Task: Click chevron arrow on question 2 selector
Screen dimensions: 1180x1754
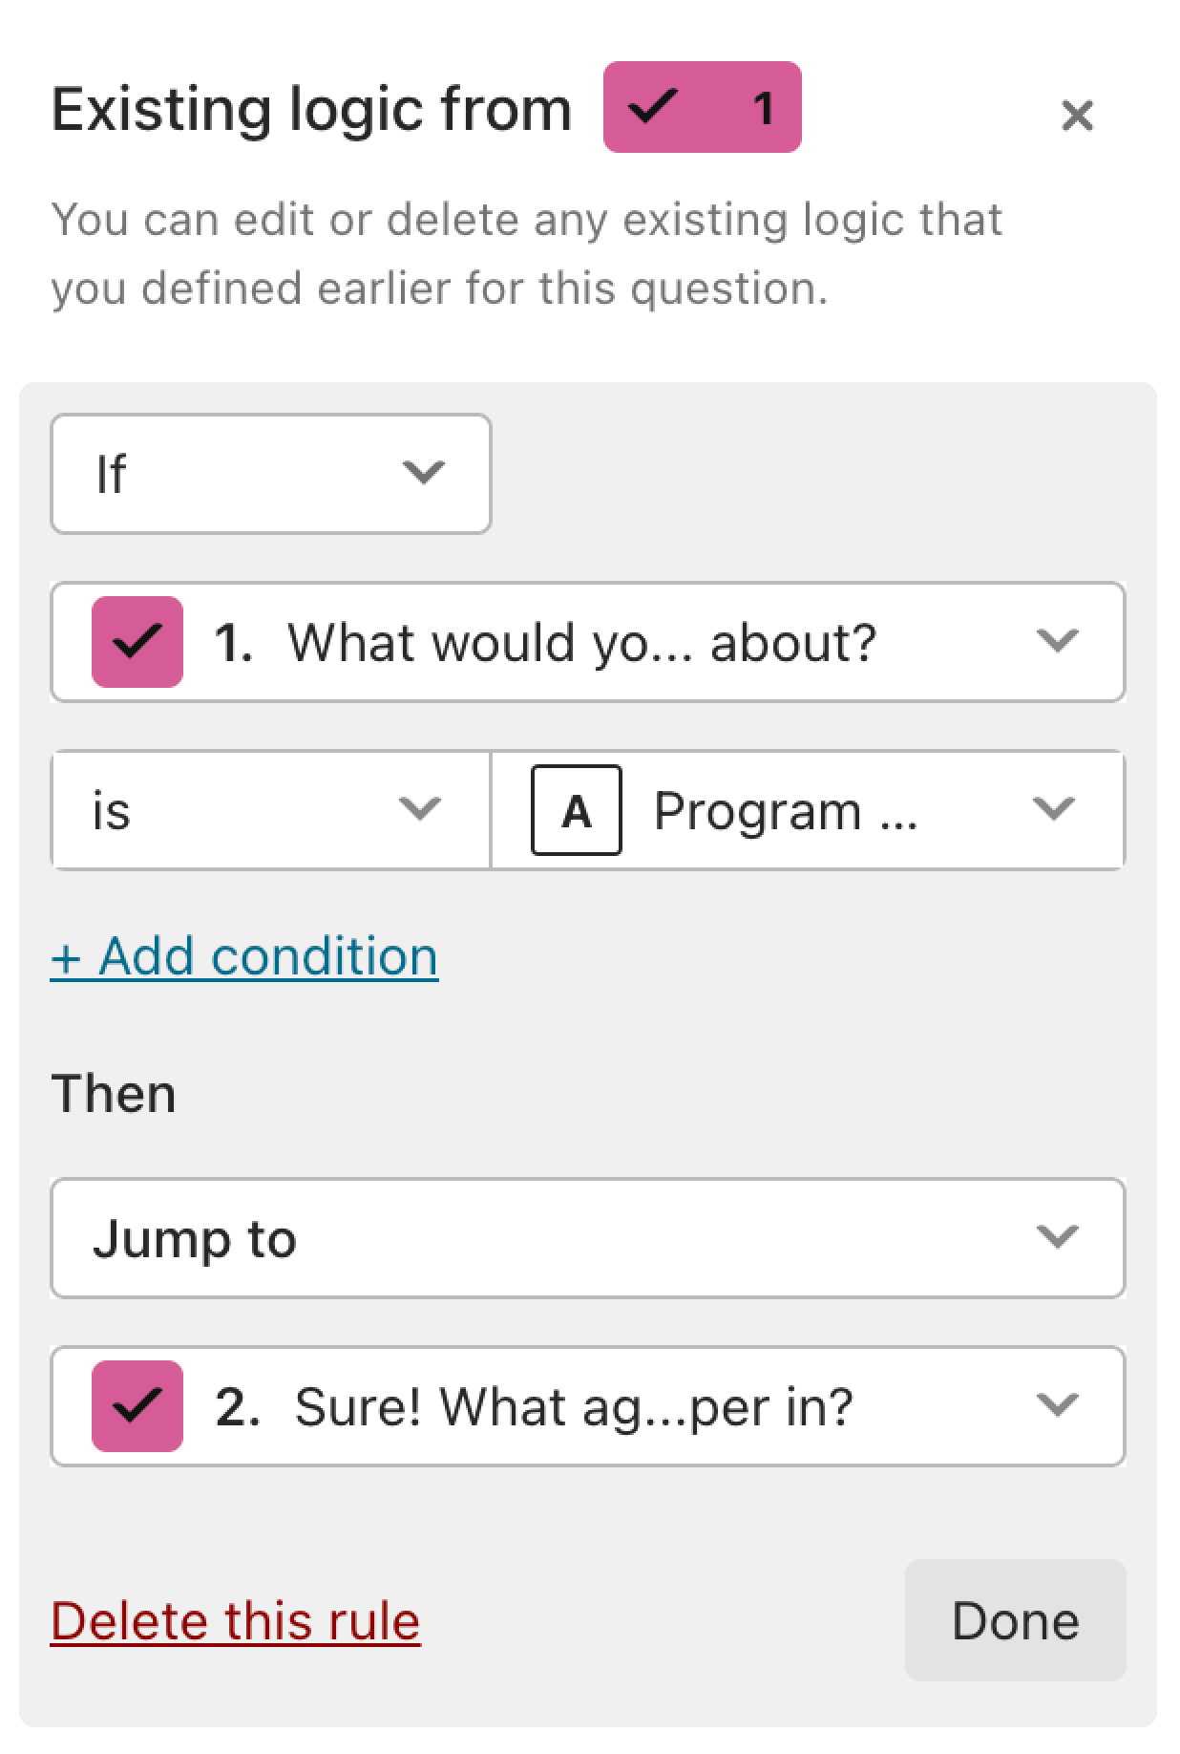Action: click(x=1057, y=1405)
